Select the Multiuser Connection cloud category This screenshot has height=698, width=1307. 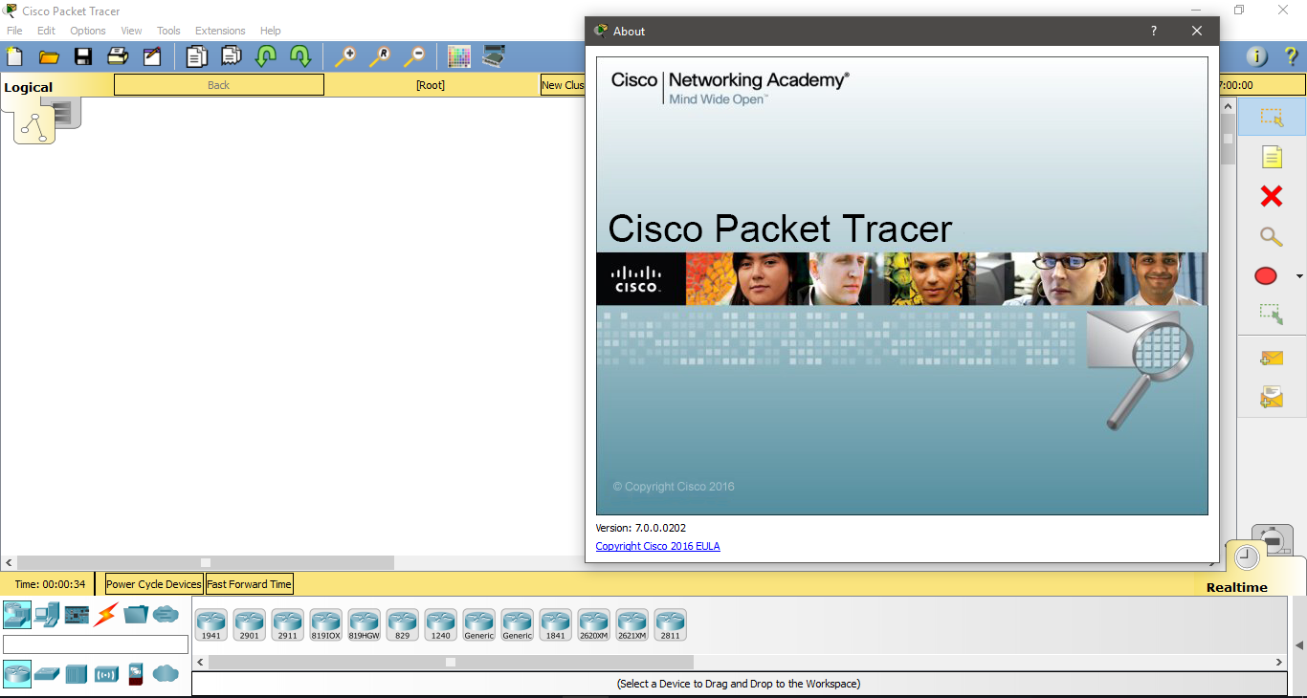click(x=166, y=614)
